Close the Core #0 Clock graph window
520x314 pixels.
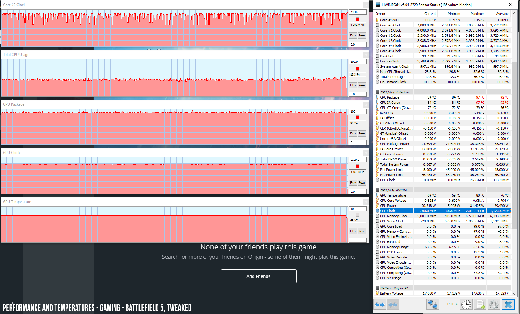click(366, 5)
